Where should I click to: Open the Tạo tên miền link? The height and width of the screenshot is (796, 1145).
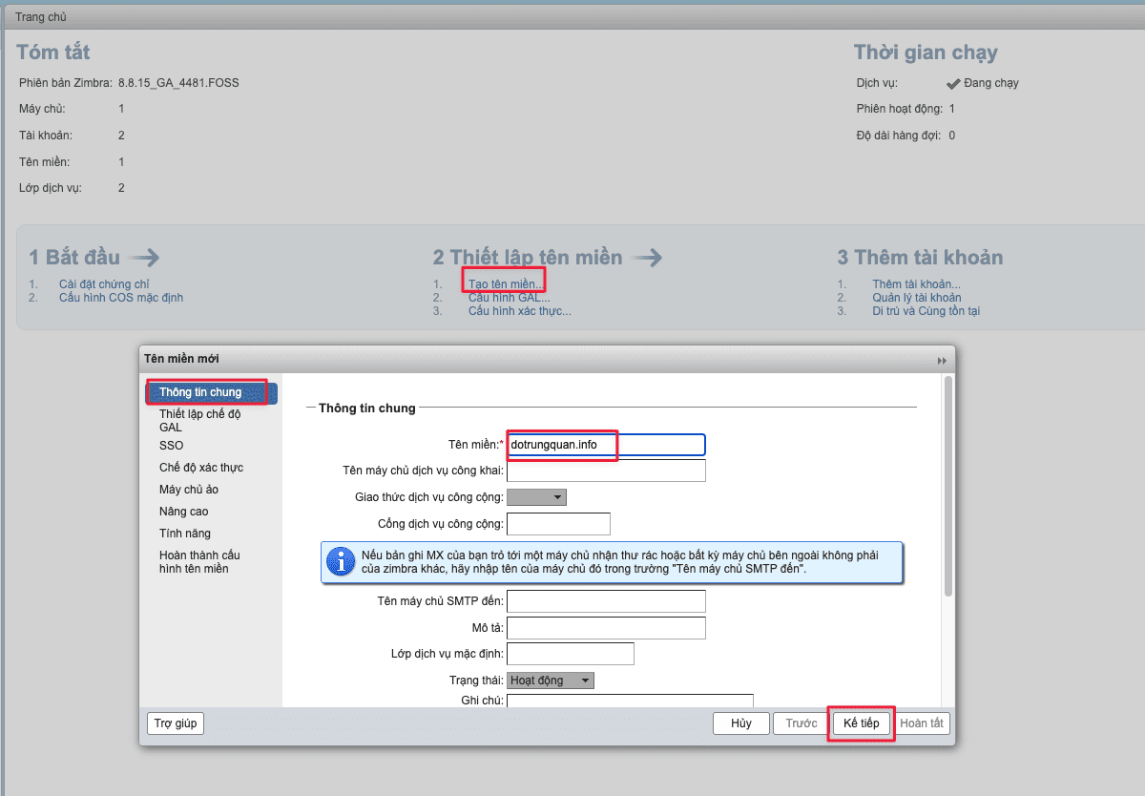(x=506, y=284)
